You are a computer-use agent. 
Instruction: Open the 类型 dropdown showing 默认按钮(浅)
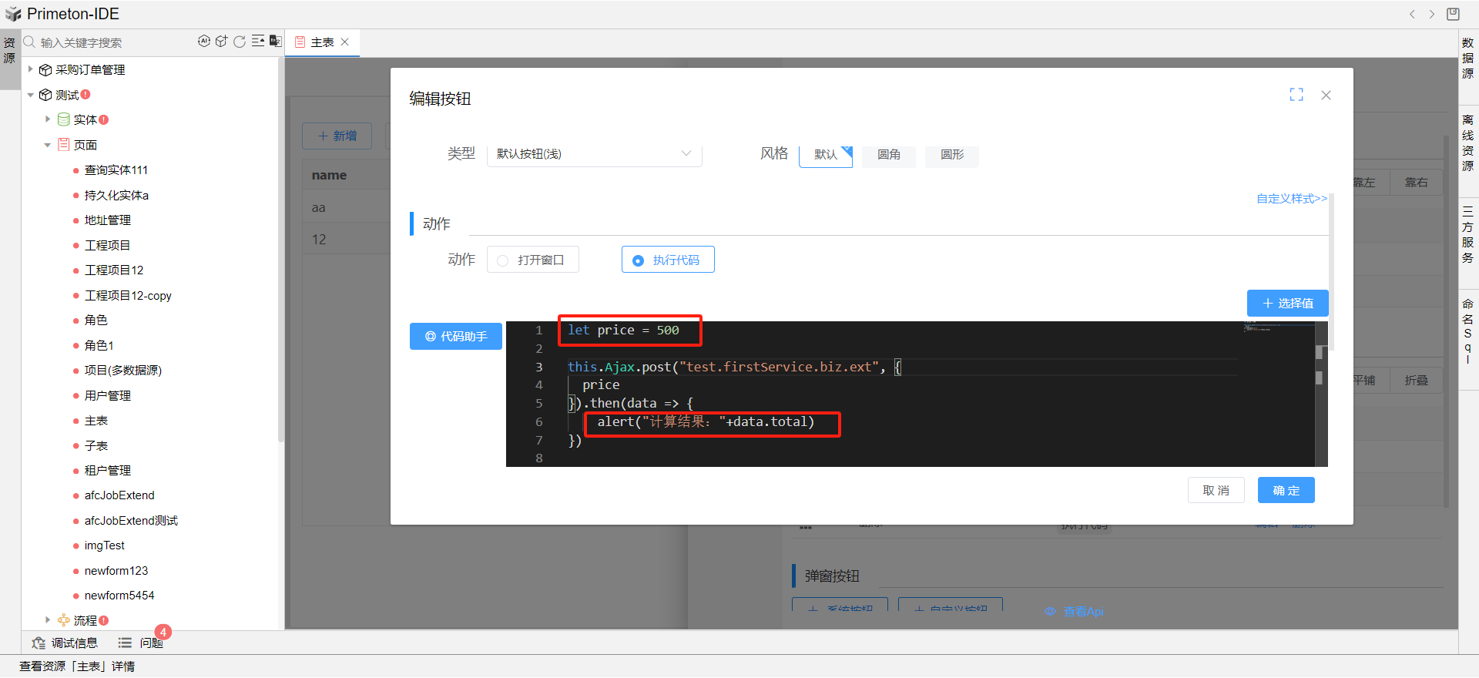(x=594, y=154)
